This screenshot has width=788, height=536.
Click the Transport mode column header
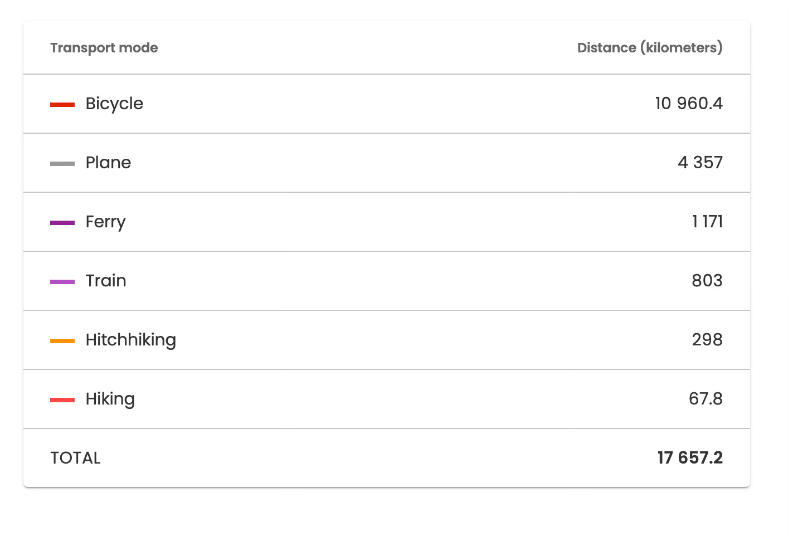(104, 48)
